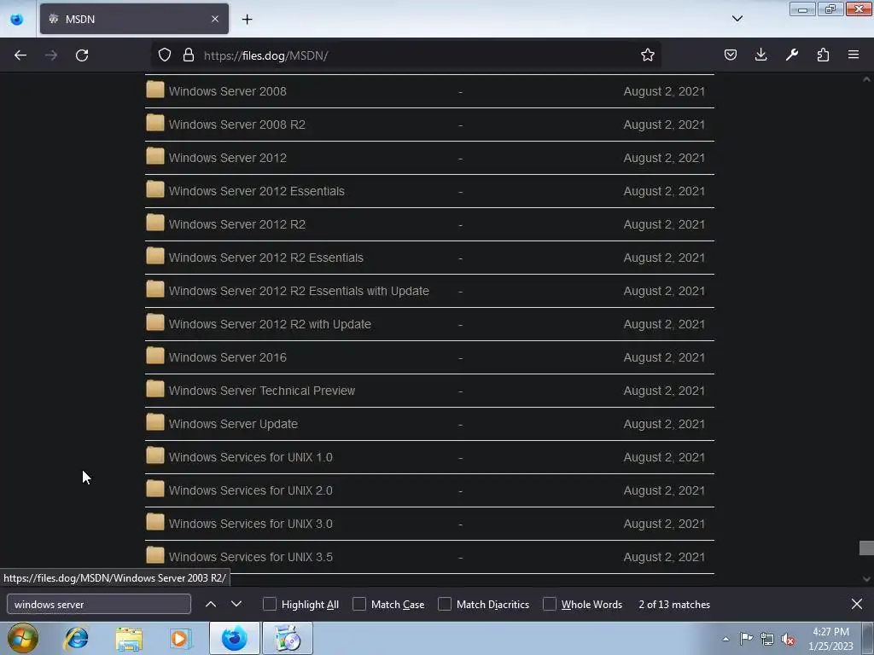
Task: Open the Windows Server 2016 folder
Action: (x=227, y=357)
